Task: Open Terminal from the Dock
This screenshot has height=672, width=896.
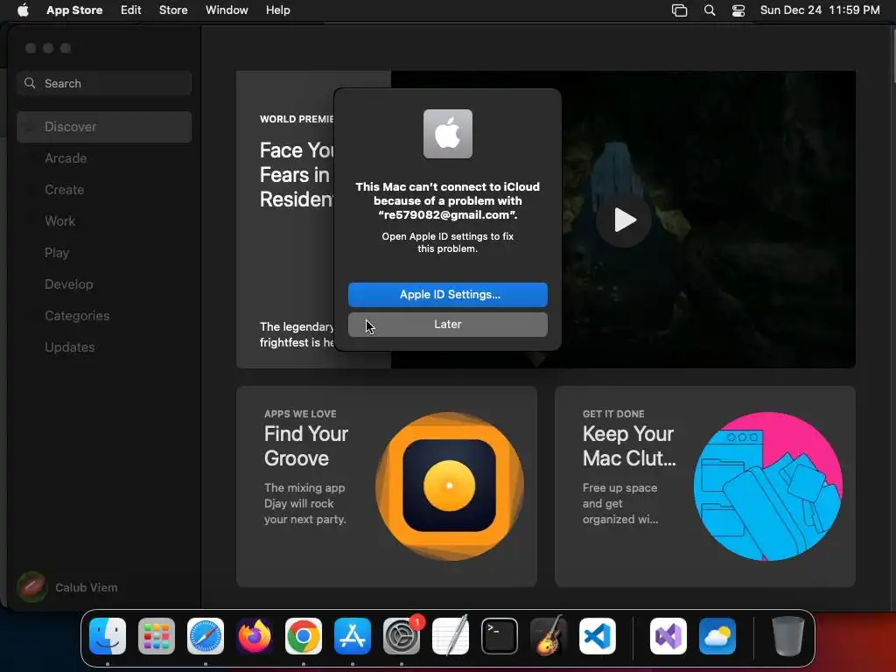Action: 500,636
